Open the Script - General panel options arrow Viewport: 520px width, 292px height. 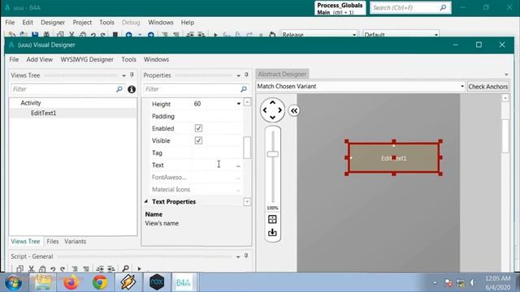click(238, 256)
